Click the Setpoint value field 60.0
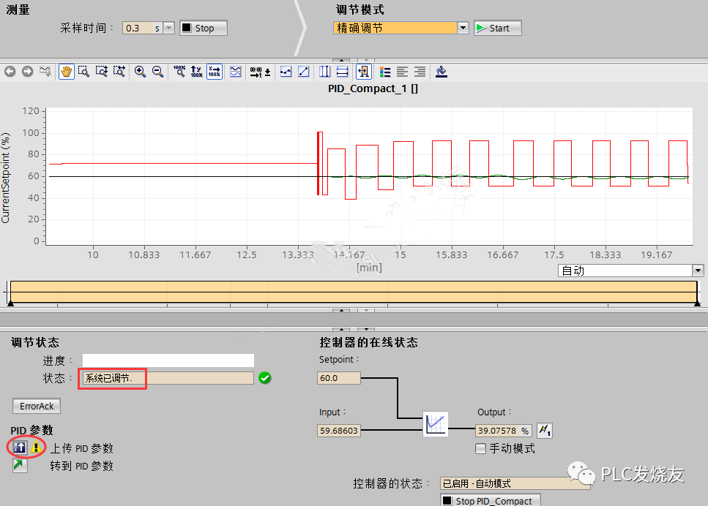The height and width of the screenshot is (506, 708). [339, 378]
